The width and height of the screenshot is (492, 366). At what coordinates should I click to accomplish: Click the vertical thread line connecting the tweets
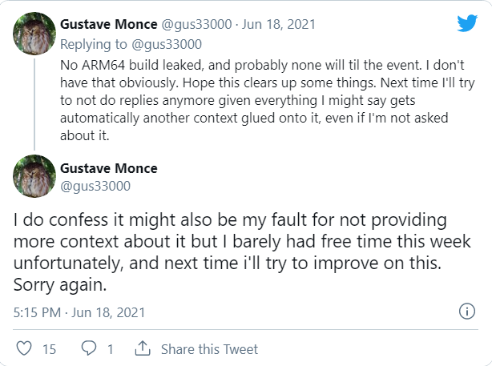point(34,104)
